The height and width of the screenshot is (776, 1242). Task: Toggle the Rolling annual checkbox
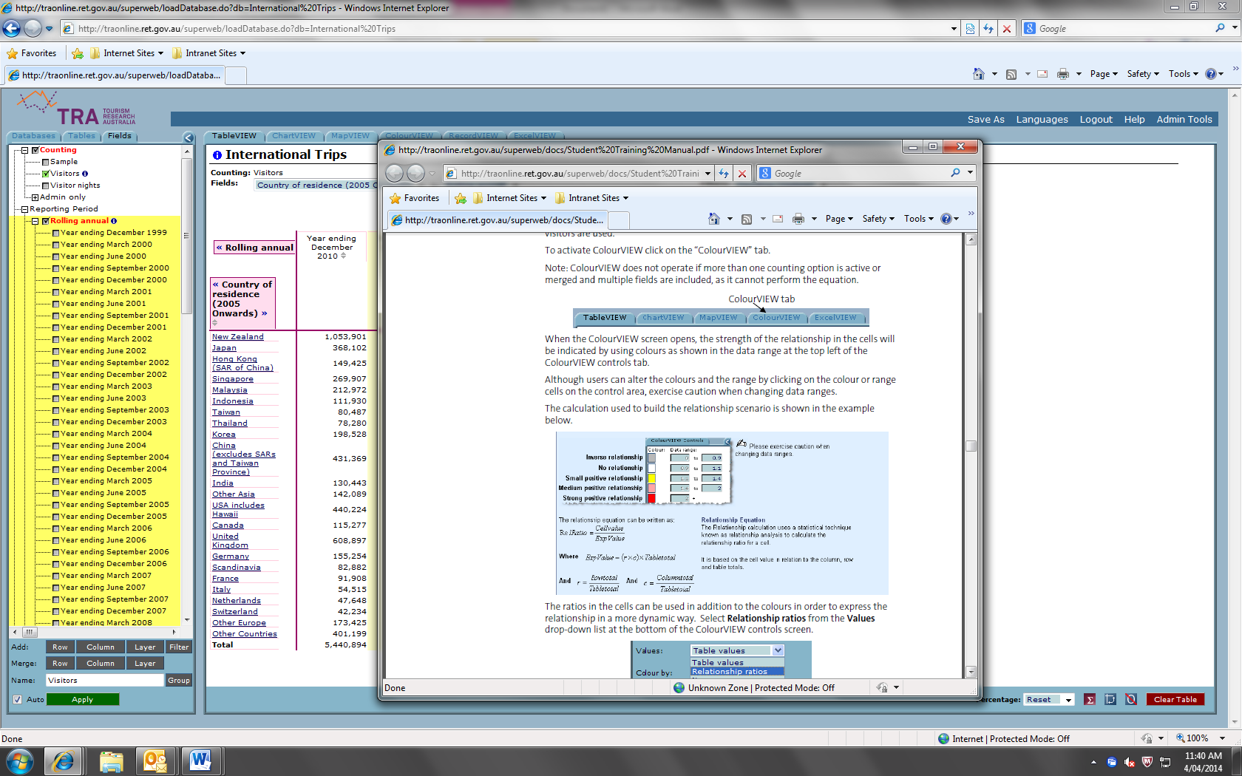45,221
